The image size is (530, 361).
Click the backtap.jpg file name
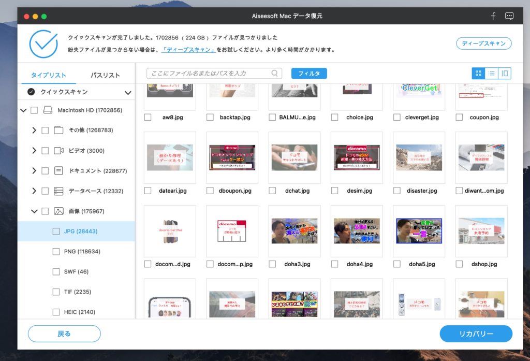coord(235,118)
